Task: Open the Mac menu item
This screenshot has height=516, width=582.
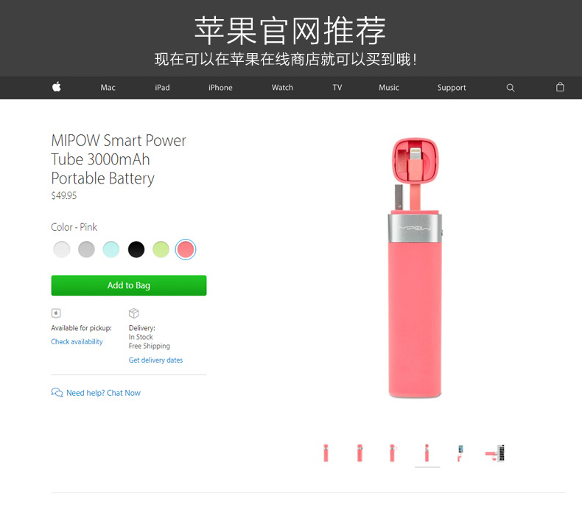Action: pyautogui.click(x=108, y=88)
